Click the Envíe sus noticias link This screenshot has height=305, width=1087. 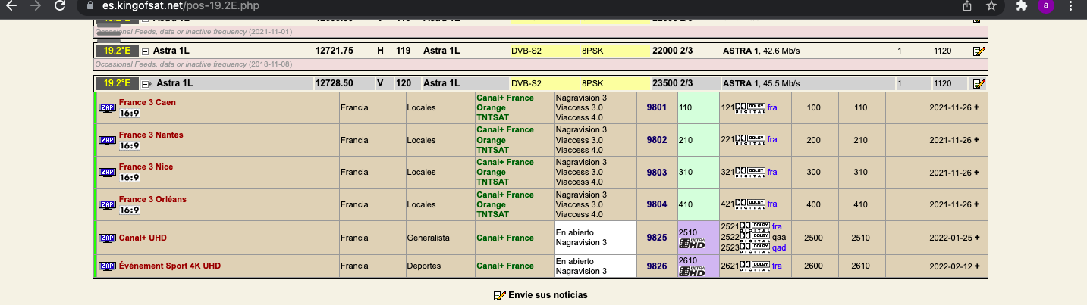pyautogui.click(x=547, y=295)
